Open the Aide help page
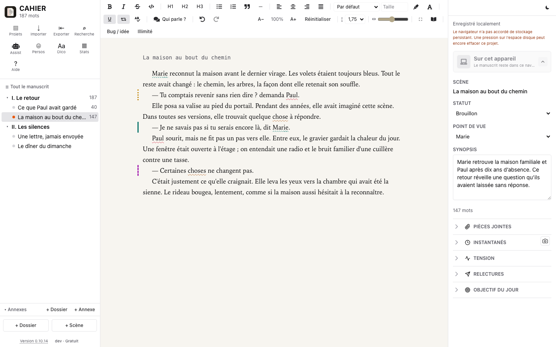The height and width of the screenshot is (347, 556). coord(15,66)
